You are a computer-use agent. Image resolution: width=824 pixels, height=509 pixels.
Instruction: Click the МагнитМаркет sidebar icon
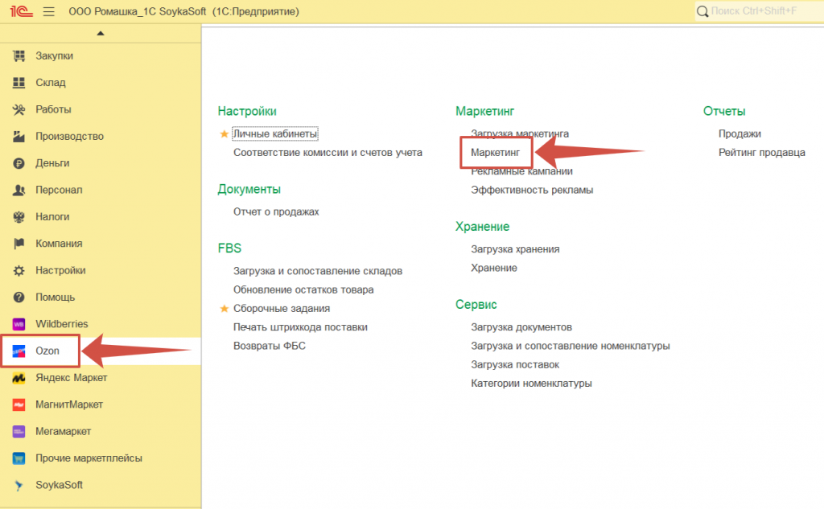point(20,404)
